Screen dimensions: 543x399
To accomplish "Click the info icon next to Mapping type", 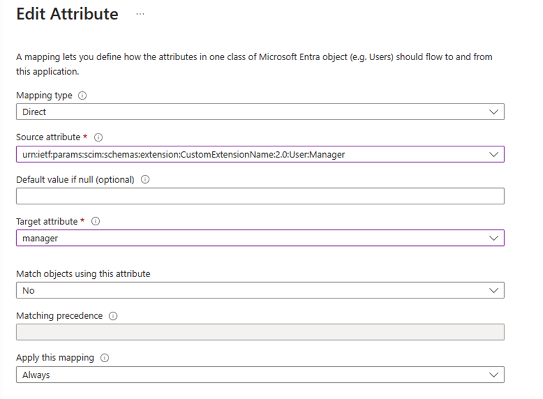I will (x=82, y=96).
